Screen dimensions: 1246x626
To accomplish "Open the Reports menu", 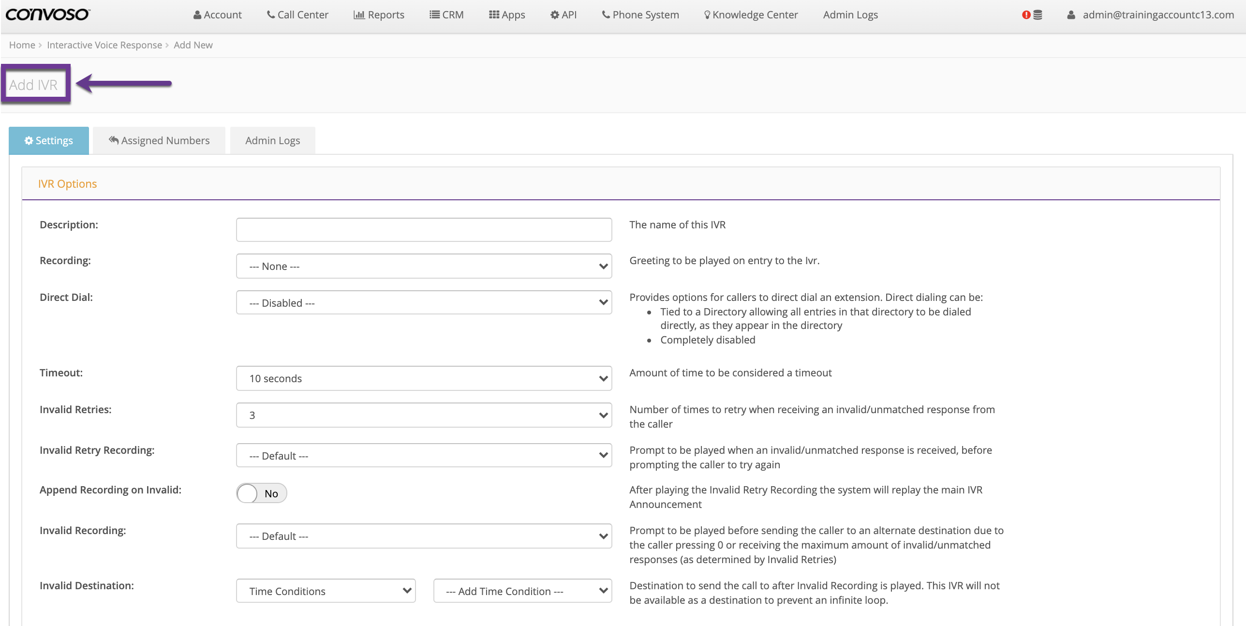I will pyautogui.click(x=379, y=15).
